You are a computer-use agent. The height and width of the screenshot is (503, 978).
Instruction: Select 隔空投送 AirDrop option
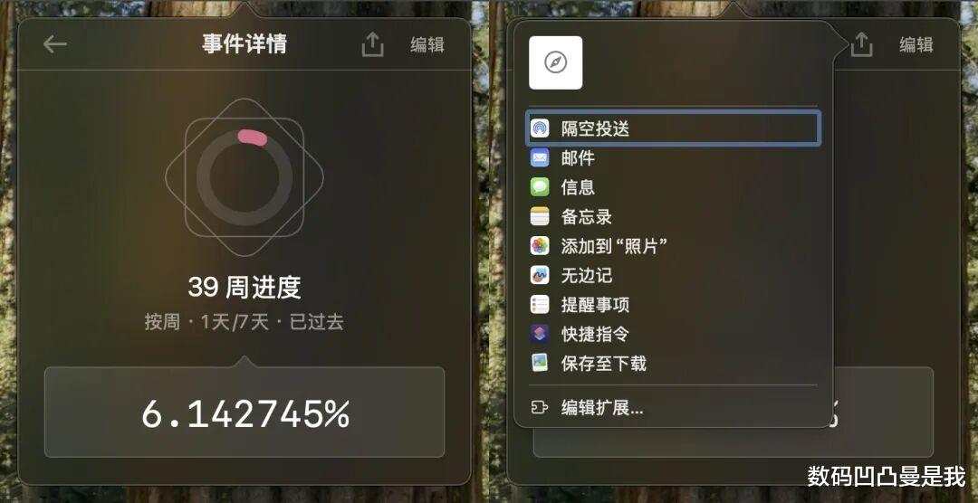pyautogui.click(x=673, y=128)
